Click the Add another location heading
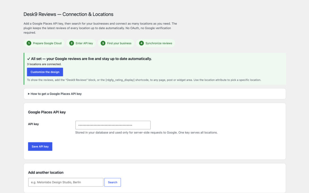309x193 pixels. pos(46,172)
